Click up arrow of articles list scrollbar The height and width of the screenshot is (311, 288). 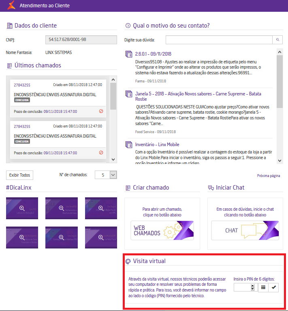pyautogui.click(x=279, y=52)
